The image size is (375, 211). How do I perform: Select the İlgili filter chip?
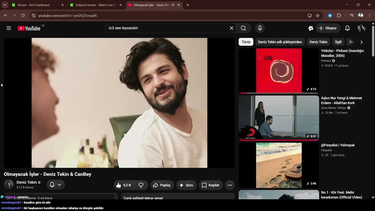[338, 42]
